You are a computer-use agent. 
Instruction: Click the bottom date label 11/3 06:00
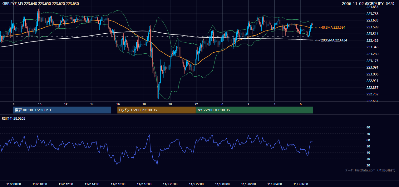pyautogui.click(x=301, y=184)
